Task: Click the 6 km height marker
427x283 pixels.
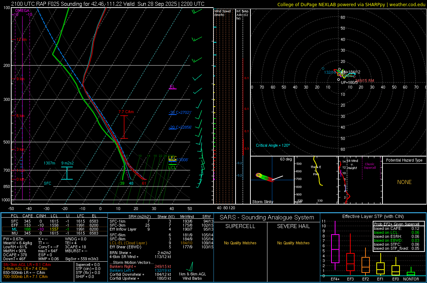Action: click(20, 116)
